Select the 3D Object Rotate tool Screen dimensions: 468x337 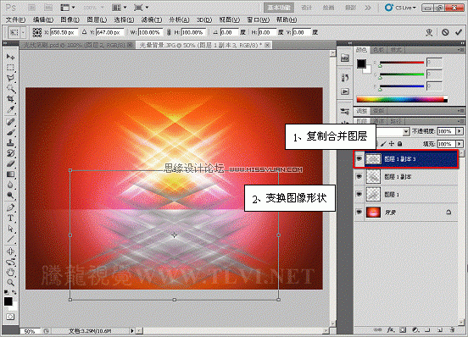point(10,251)
